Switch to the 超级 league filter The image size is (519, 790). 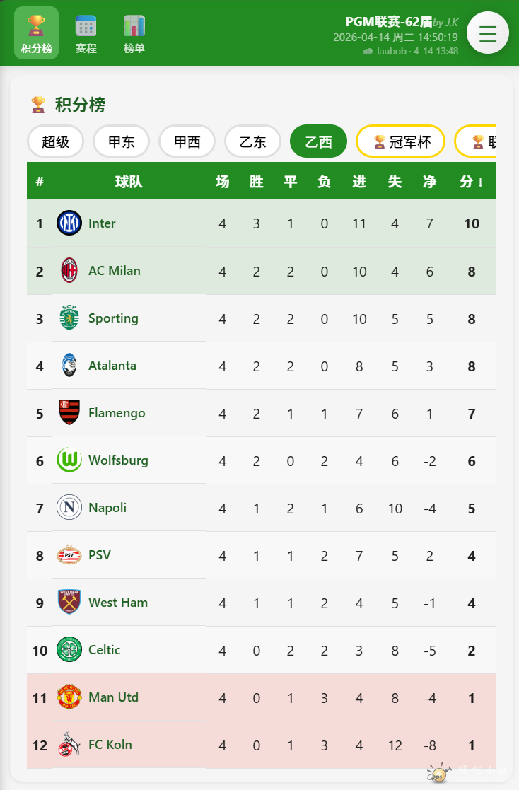click(56, 141)
